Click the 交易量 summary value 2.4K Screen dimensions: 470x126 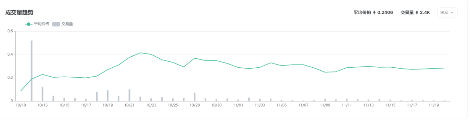425,12
